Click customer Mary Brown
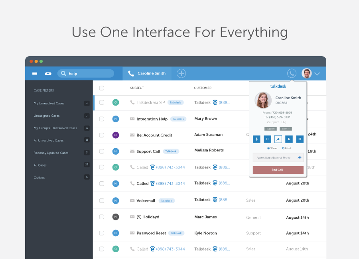This screenshot has width=359, height=259. (x=205, y=118)
